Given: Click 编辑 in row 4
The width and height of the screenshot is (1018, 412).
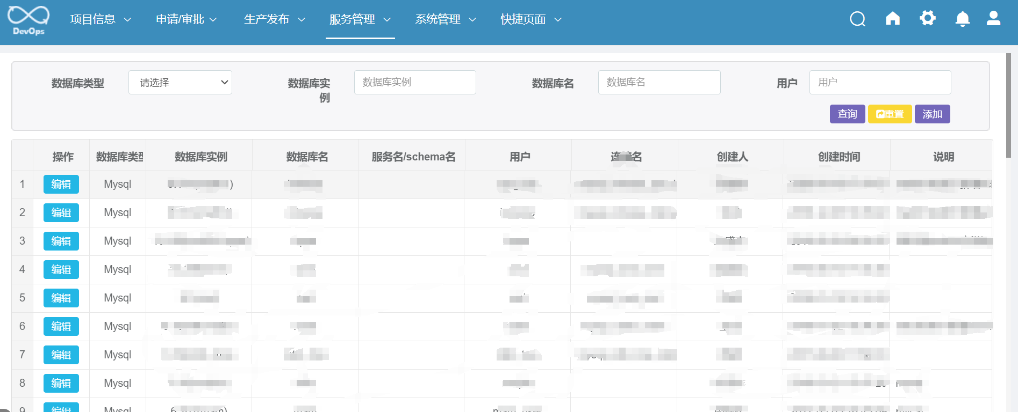Looking at the screenshot, I should pyautogui.click(x=61, y=270).
